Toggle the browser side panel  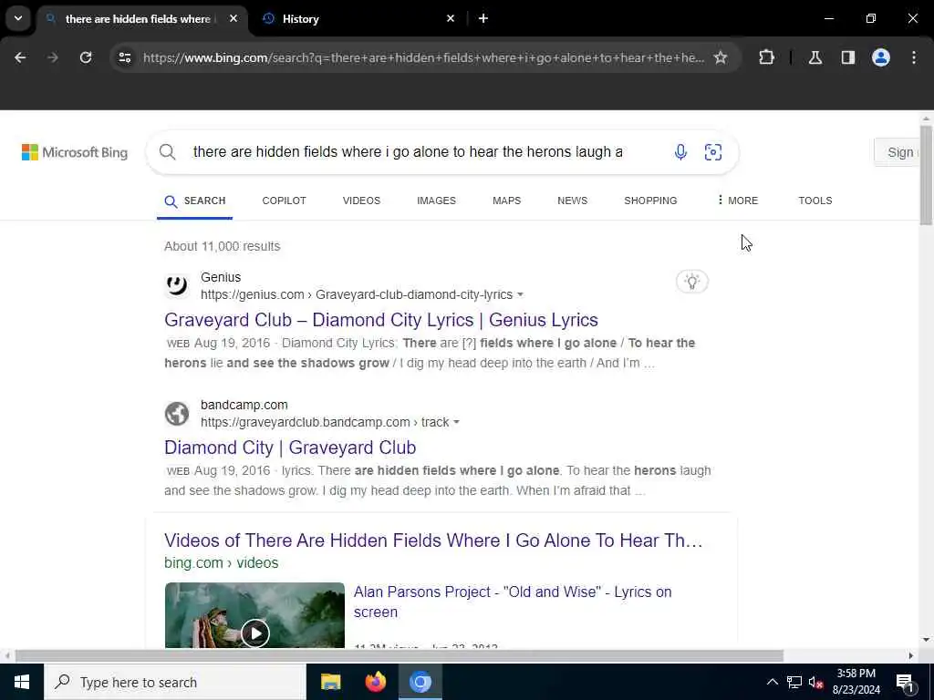click(x=848, y=57)
